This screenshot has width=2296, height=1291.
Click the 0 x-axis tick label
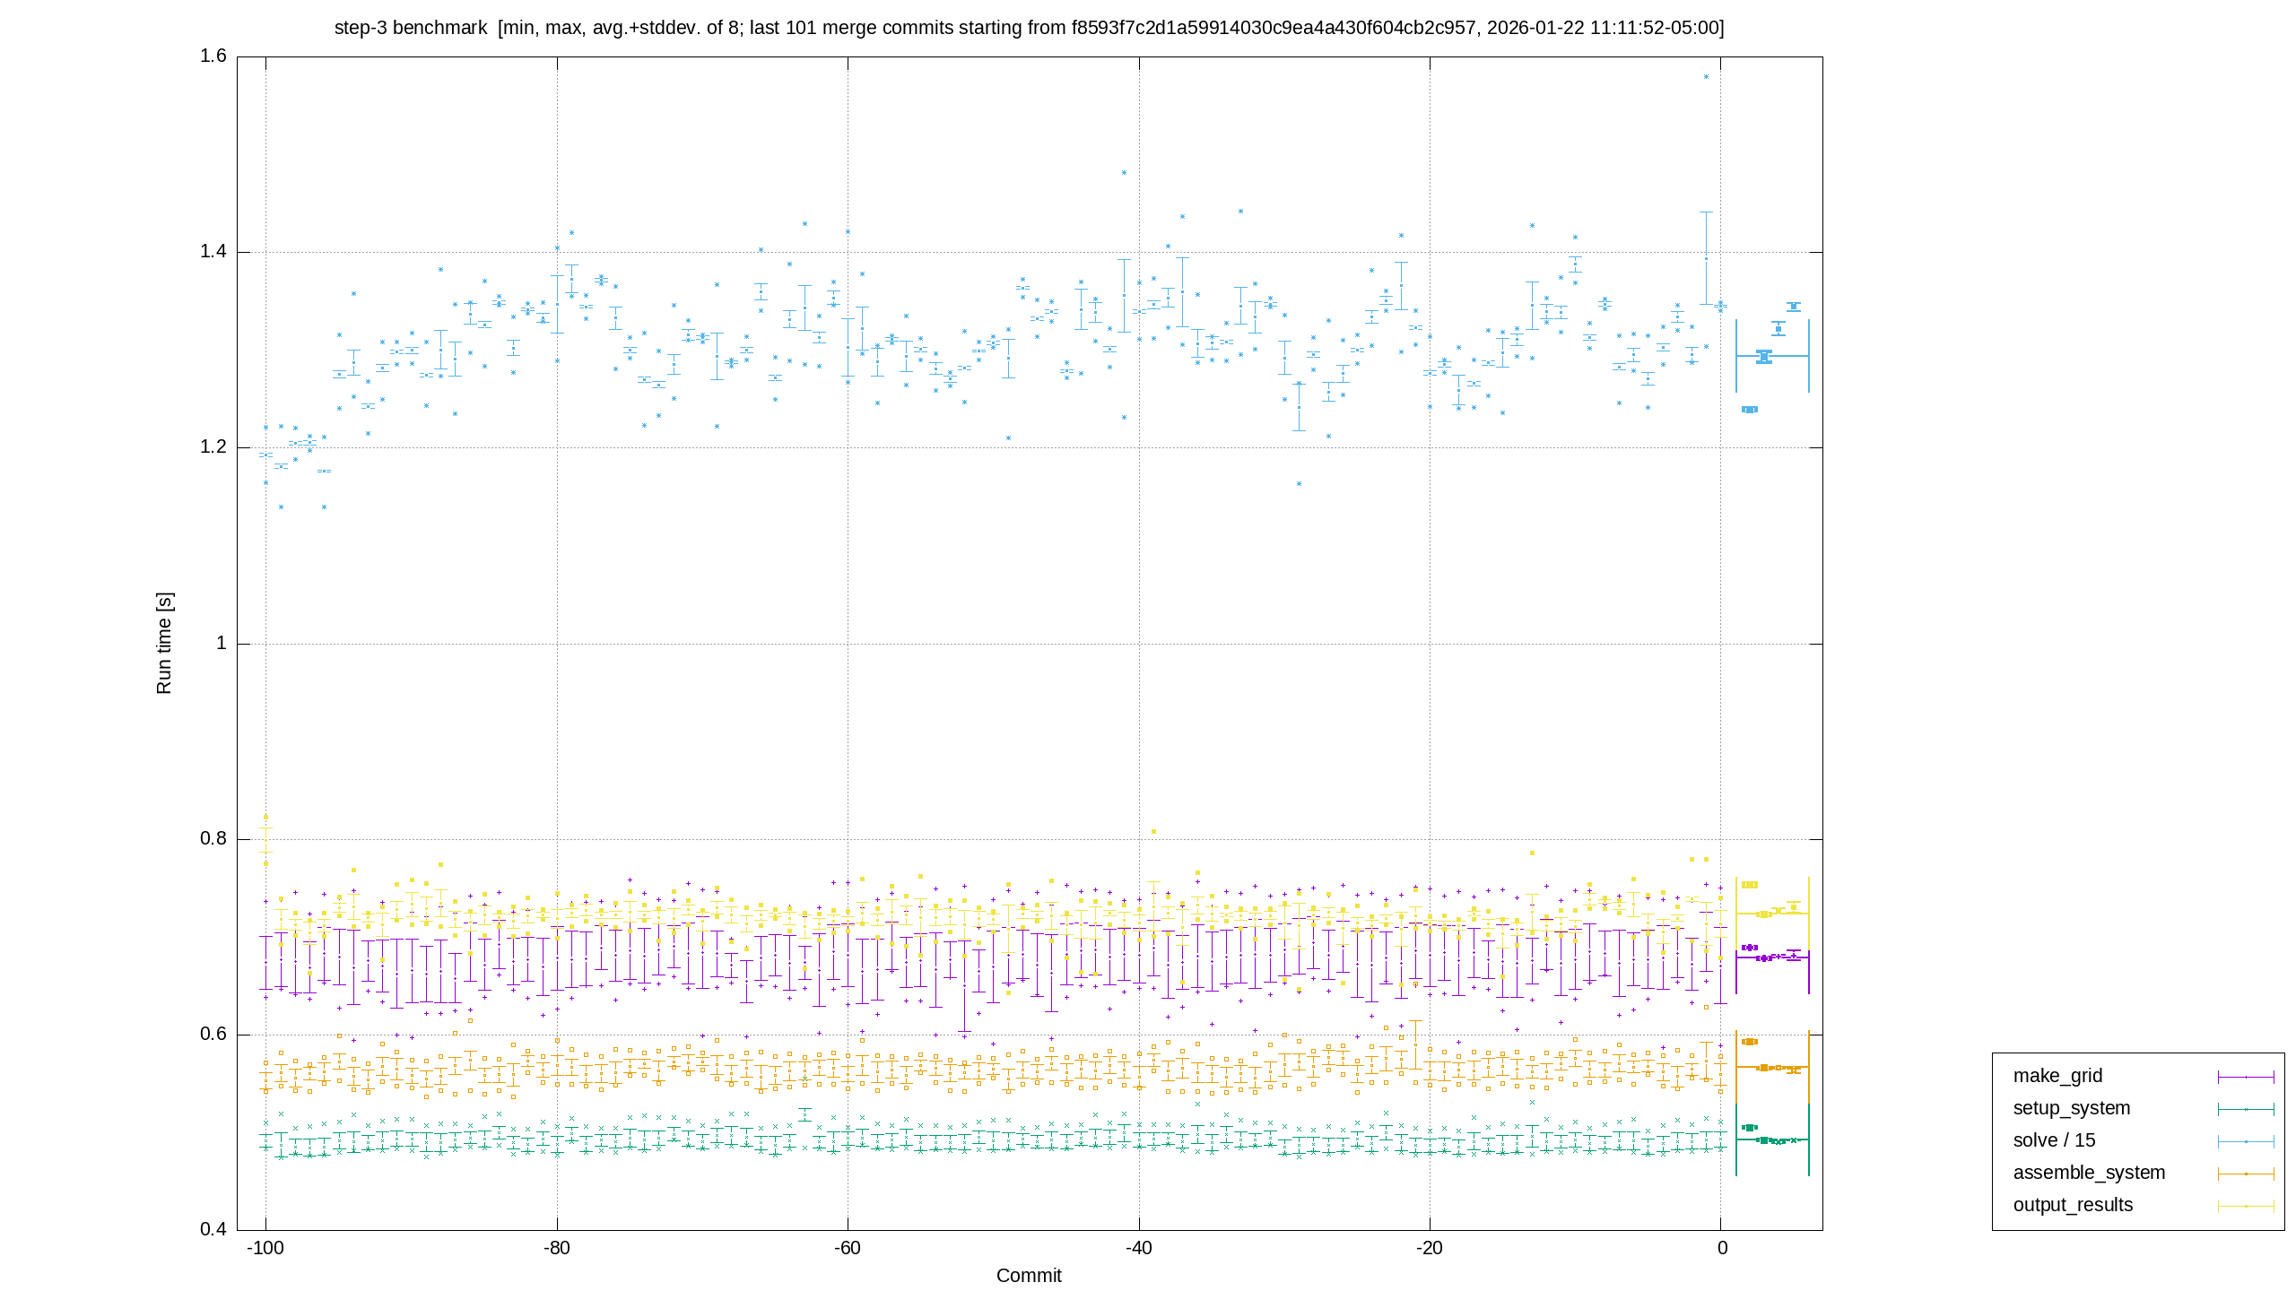point(1722,1249)
